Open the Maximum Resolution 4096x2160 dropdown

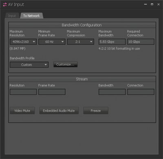click(x=23, y=42)
